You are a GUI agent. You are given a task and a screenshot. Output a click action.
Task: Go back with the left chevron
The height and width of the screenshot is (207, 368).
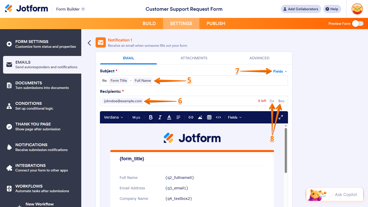(x=89, y=43)
